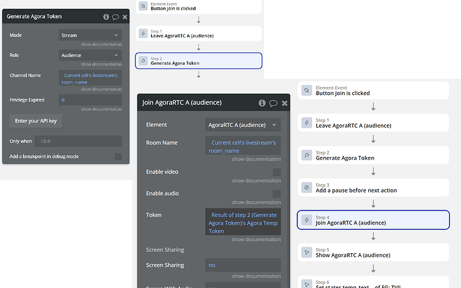The height and width of the screenshot is (288, 461).
Task: Open the Mode dropdown set to Stream
Action: click(90, 35)
